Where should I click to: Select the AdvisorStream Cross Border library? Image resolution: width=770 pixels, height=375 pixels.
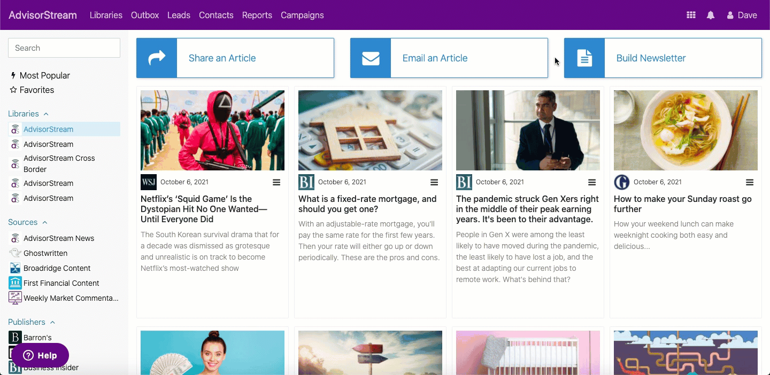click(x=64, y=163)
